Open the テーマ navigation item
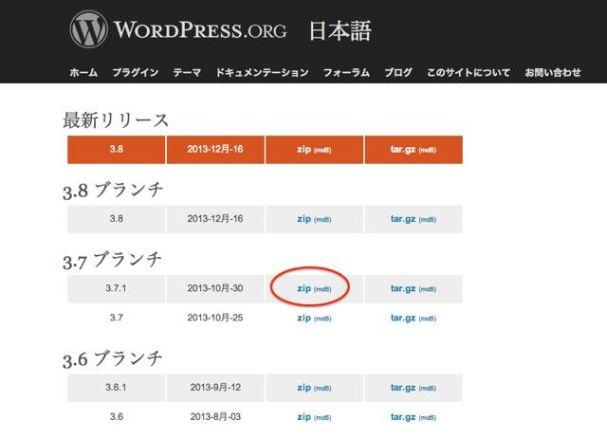The image size is (607, 438). (186, 72)
